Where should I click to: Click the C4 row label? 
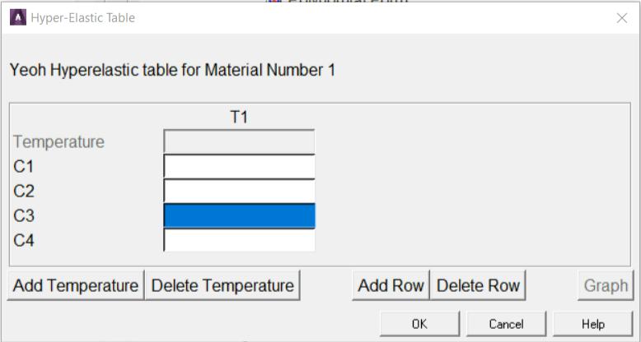[x=24, y=241]
